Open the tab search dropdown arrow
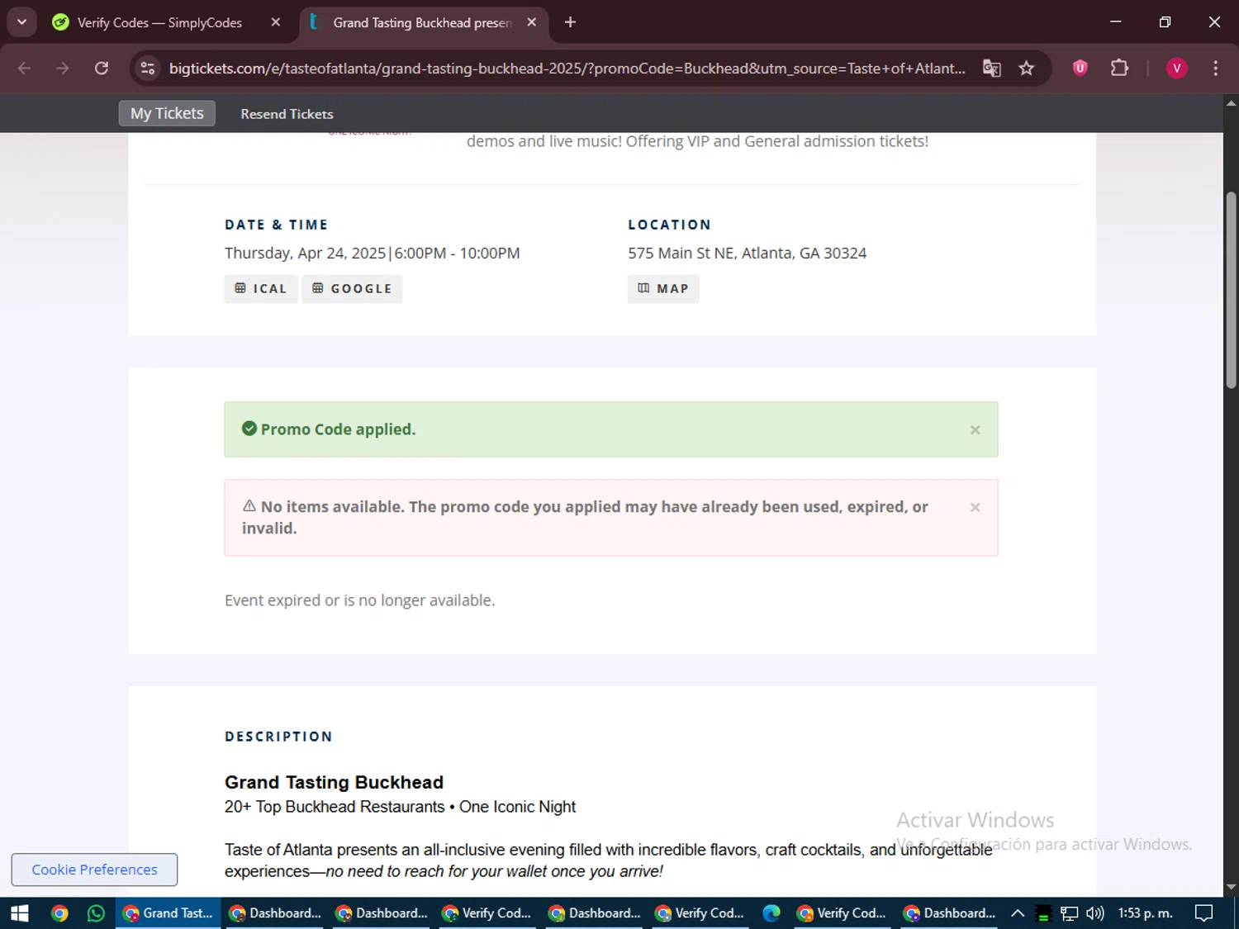 (x=21, y=22)
